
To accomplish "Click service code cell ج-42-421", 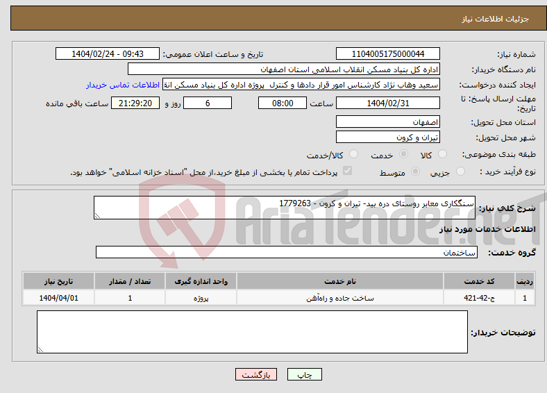I will (480, 298).
